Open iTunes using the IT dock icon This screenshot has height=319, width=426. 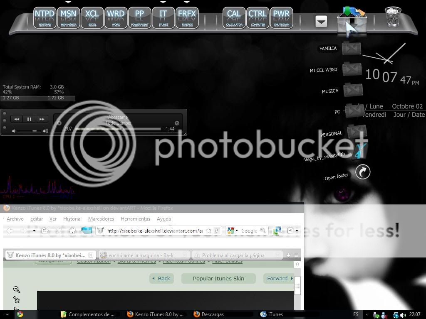163,18
